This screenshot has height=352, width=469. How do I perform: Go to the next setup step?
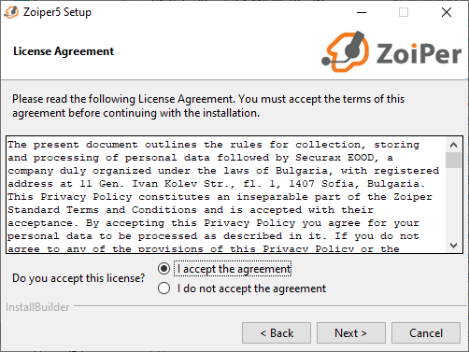point(351,333)
